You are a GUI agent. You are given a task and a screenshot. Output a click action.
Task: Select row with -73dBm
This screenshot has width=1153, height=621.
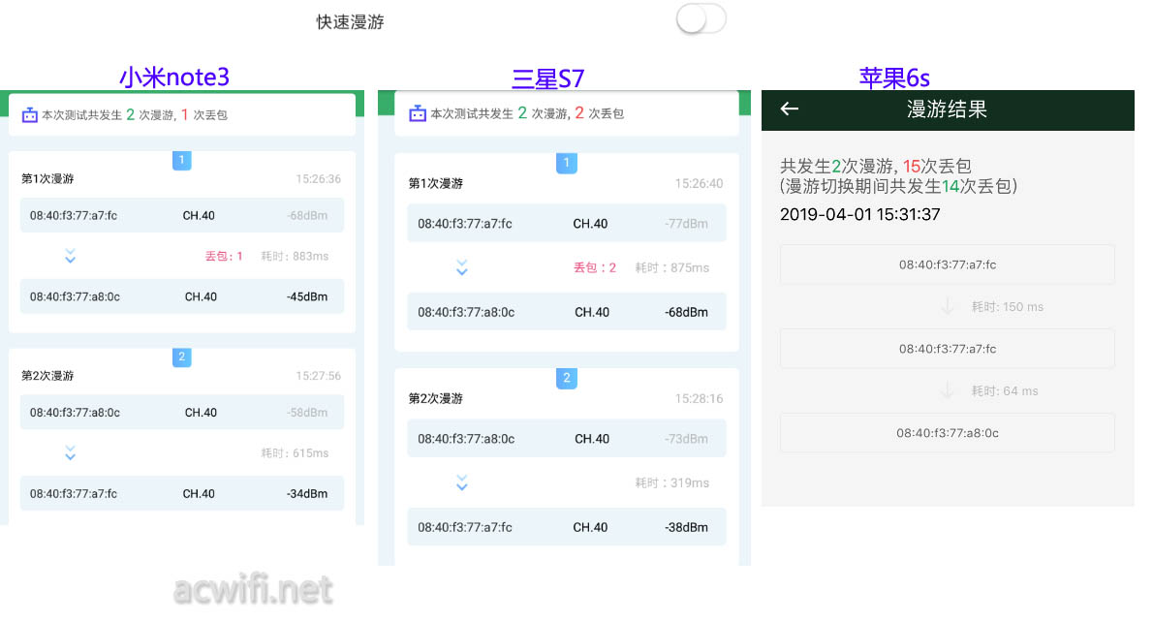click(x=567, y=439)
